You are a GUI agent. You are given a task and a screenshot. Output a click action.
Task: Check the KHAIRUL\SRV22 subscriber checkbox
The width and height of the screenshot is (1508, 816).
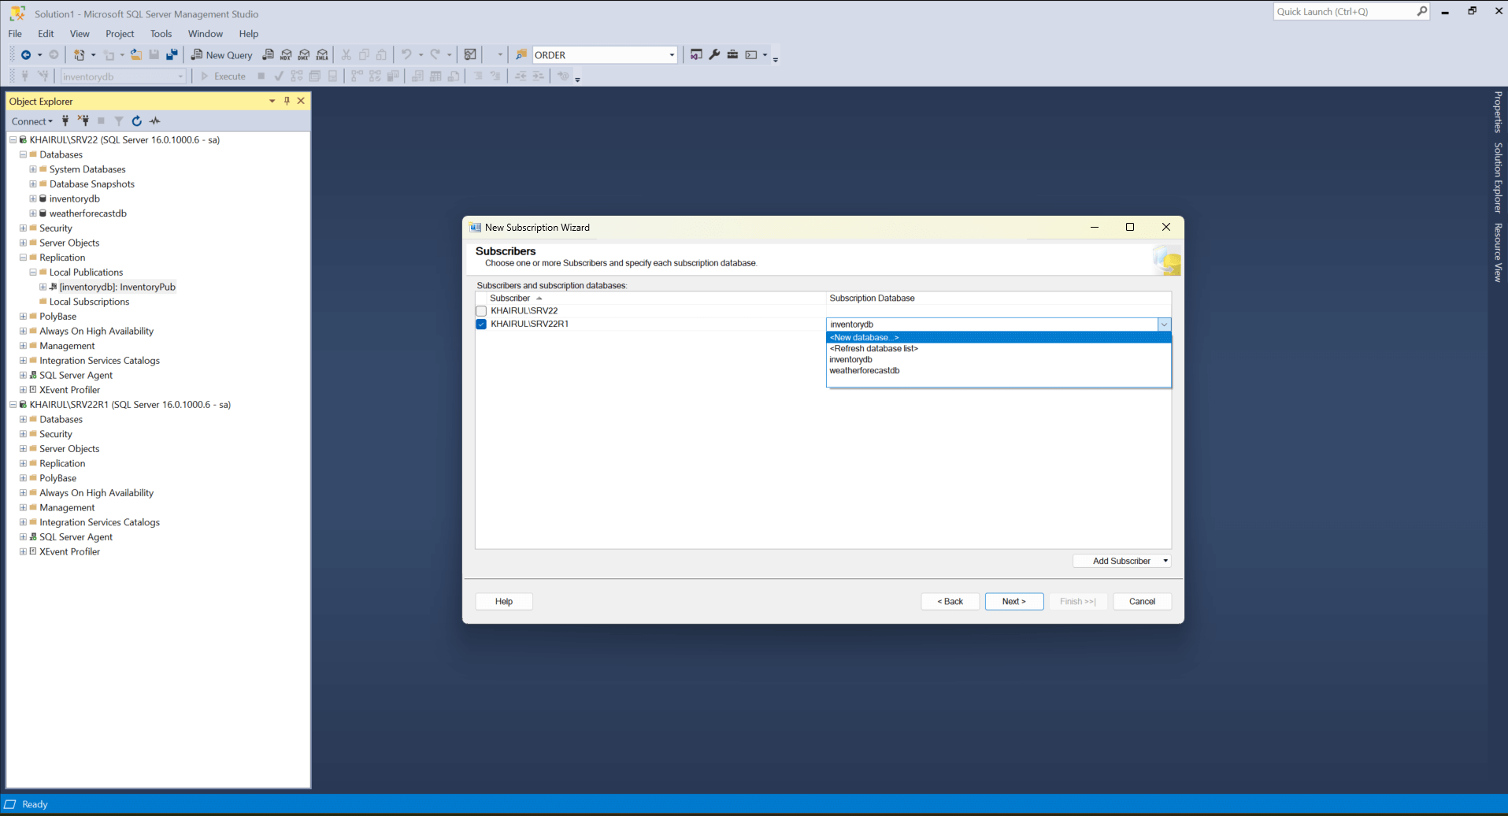(x=481, y=311)
